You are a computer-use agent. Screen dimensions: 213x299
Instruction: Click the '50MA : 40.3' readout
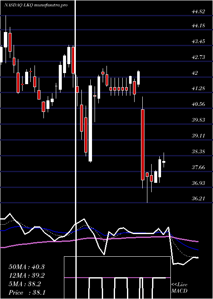coord(26,267)
